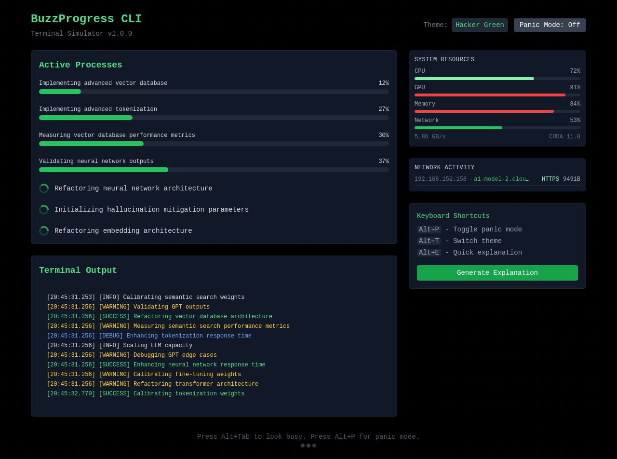617x459 pixels.
Task: Click the HTTPS protocol label
Action: 550,179
